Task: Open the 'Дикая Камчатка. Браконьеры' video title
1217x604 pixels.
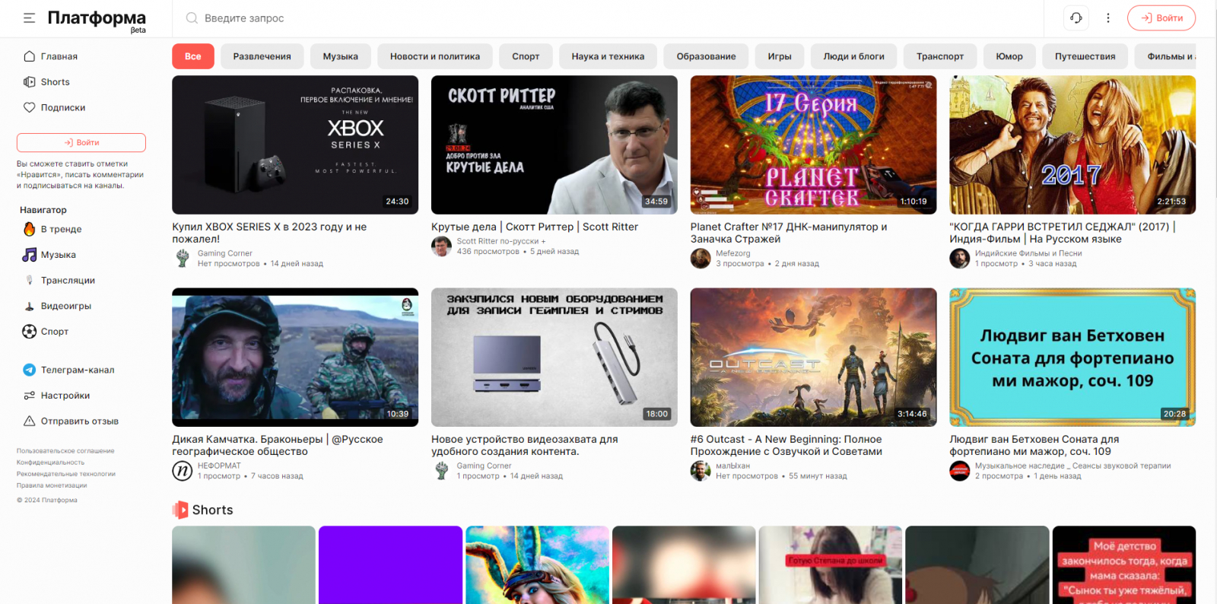Action: (x=278, y=445)
